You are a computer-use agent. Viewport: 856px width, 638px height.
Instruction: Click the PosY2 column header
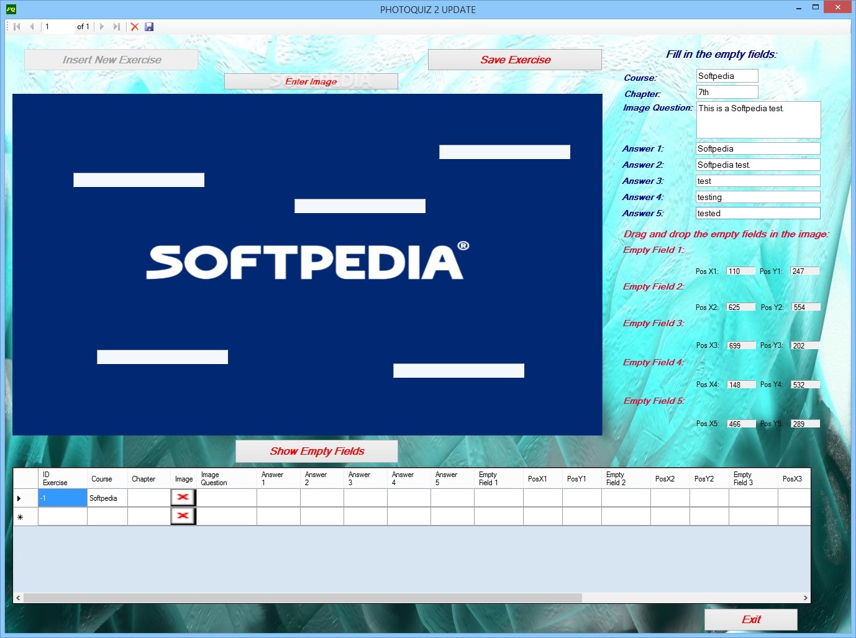coord(709,478)
